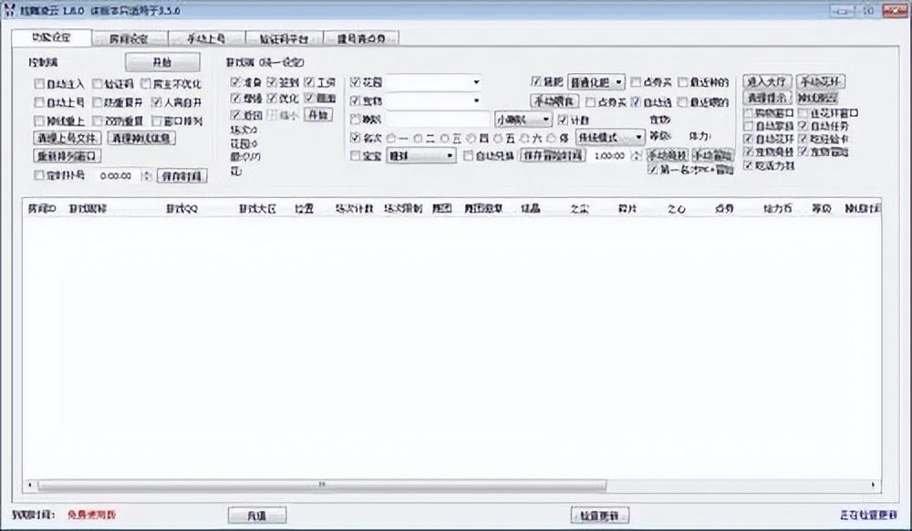Click the spinner arrows beside 0:00:00 time

pyautogui.click(x=147, y=175)
